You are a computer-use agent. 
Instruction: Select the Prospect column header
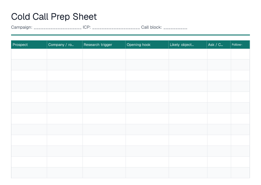[x=29, y=45]
